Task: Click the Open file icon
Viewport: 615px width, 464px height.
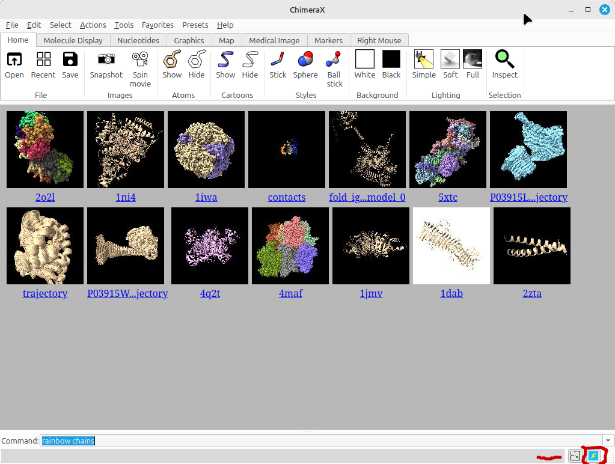Action: (14, 60)
